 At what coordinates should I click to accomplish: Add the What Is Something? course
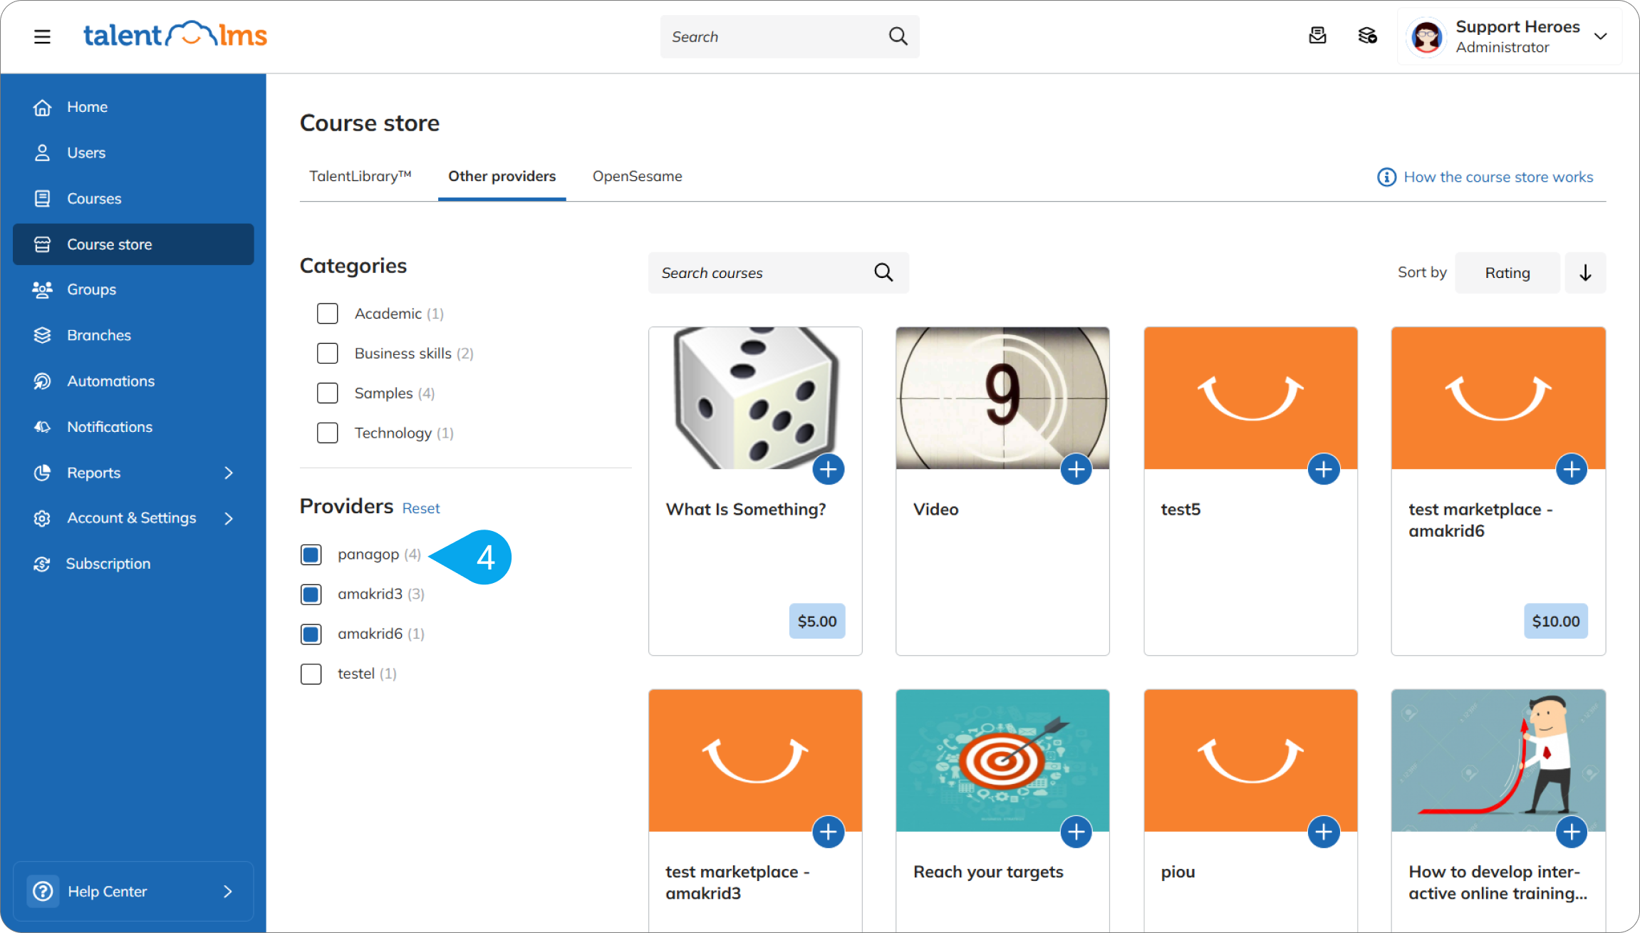[x=828, y=469]
